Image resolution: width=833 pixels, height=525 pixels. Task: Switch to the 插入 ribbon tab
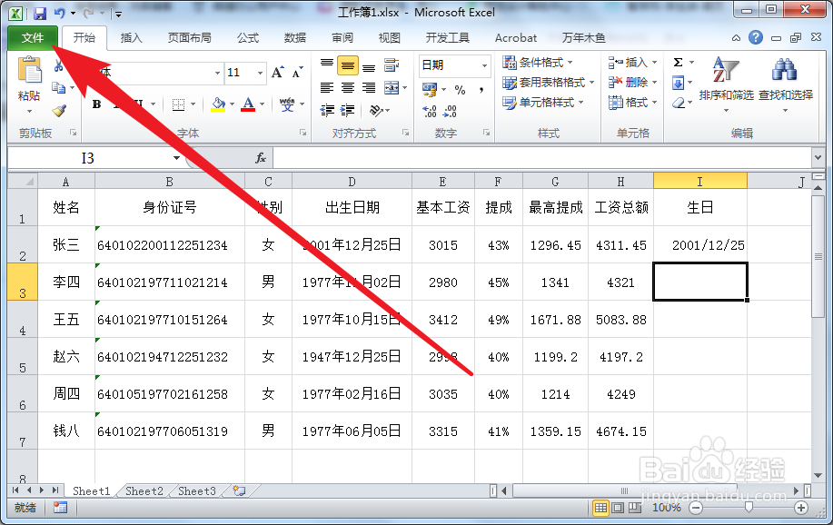[134, 38]
